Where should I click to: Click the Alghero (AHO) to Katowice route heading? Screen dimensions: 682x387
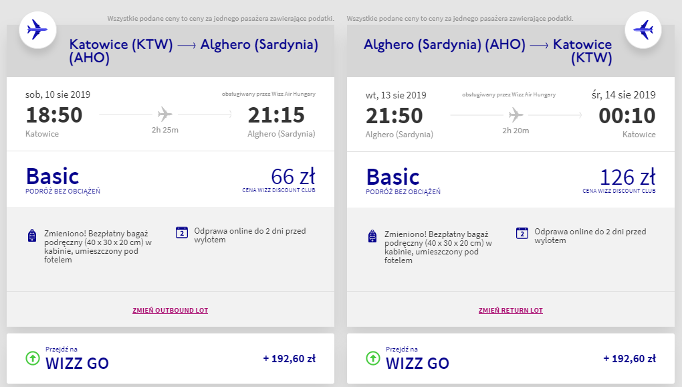coord(488,51)
